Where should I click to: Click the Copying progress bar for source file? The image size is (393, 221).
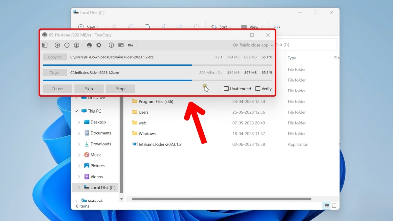point(158,65)
